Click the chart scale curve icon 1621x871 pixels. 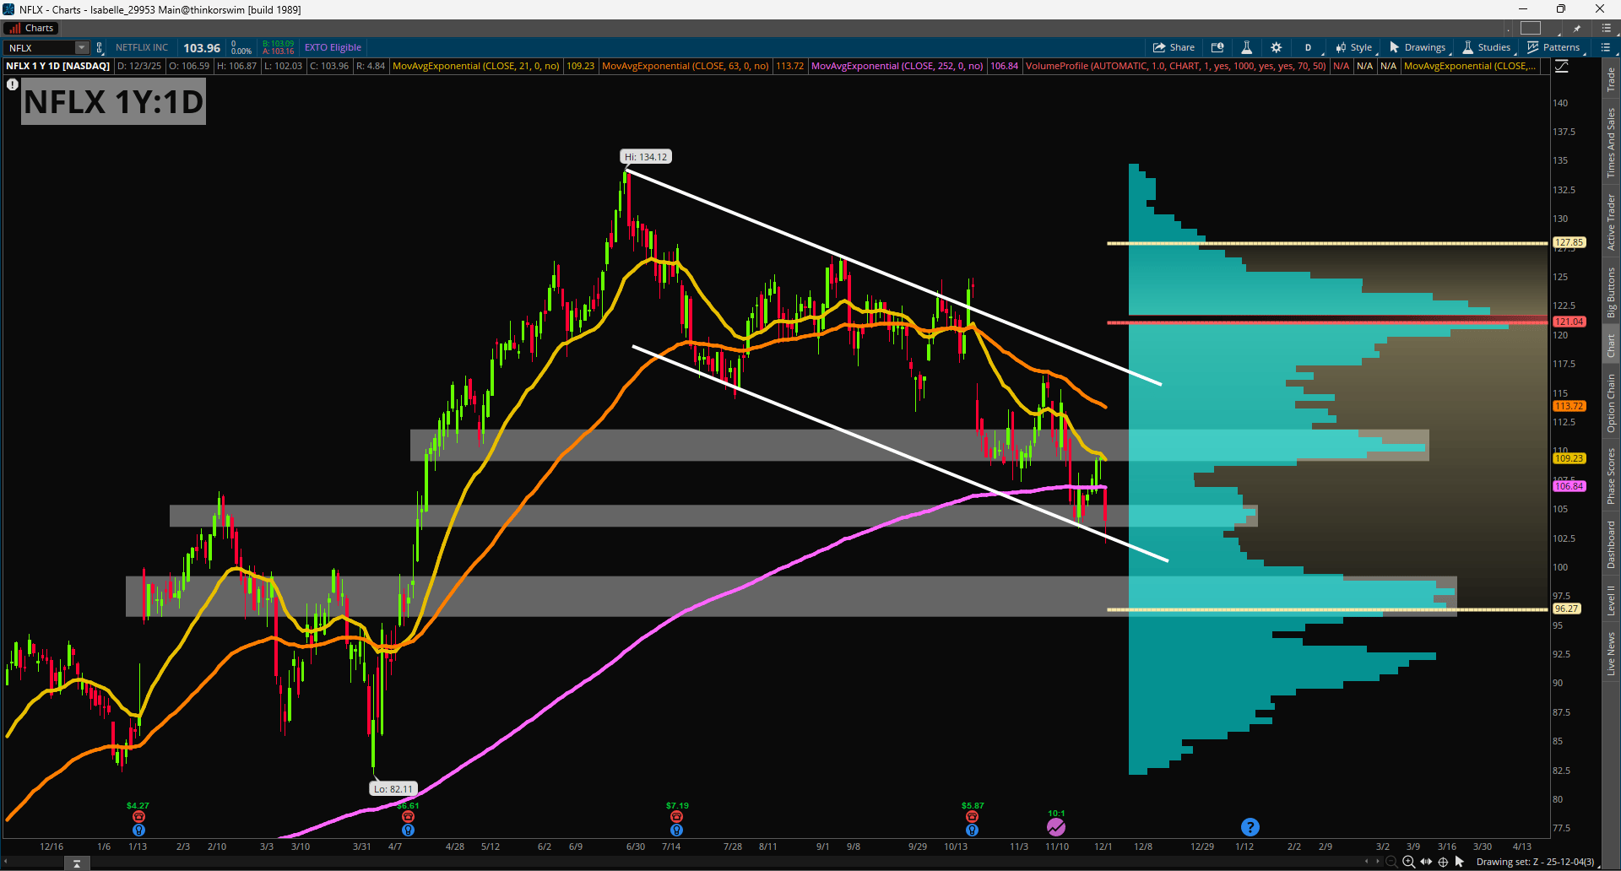point(1562,66)
